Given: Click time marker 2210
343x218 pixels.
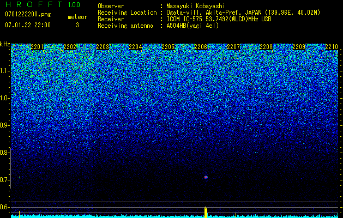Looking at the screenshot, I should coord(332,47).
